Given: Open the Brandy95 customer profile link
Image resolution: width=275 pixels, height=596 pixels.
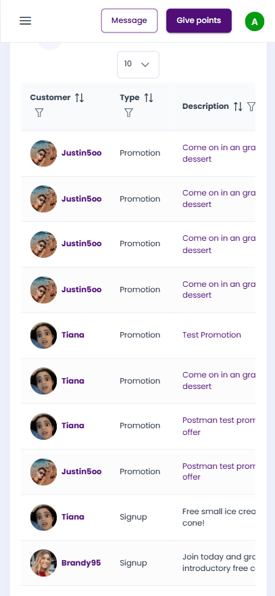Looking at the screenshot, I should tap(81, 563).
